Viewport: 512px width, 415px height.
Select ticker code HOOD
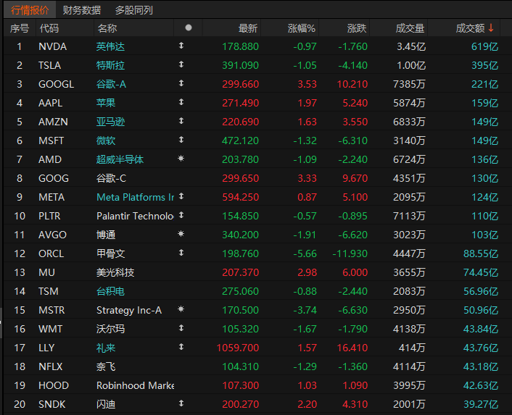(x=54, y=385)
